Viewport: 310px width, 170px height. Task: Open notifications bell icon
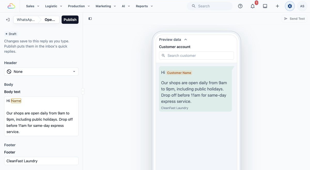coord(253,6)
